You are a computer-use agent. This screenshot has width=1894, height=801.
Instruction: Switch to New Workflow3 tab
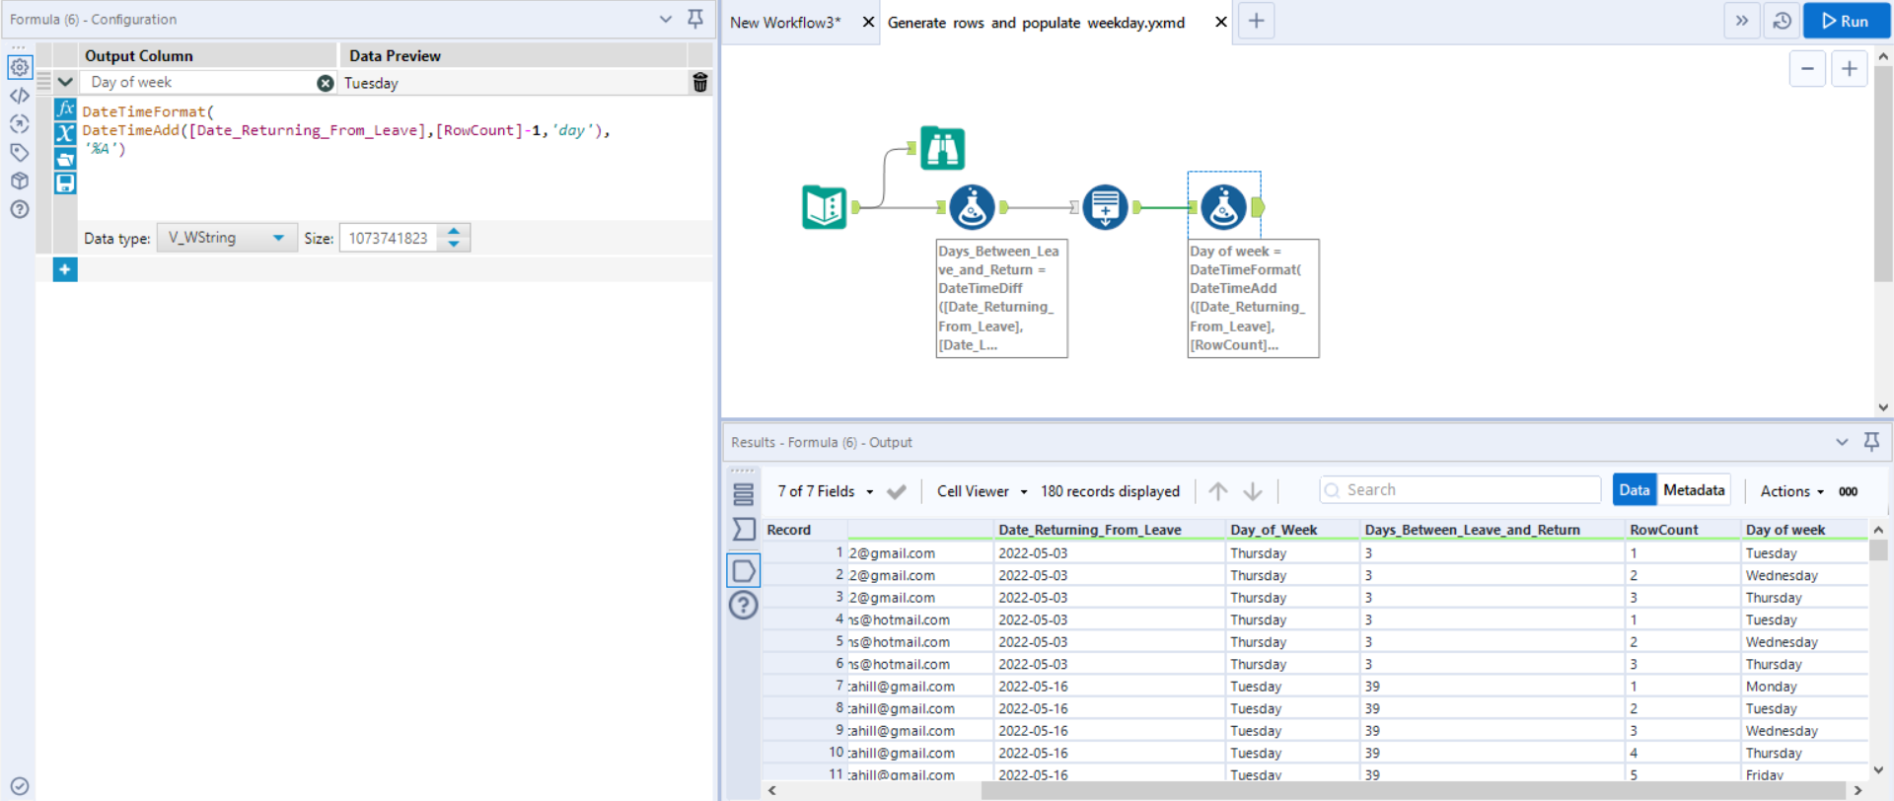pos(786,22)
